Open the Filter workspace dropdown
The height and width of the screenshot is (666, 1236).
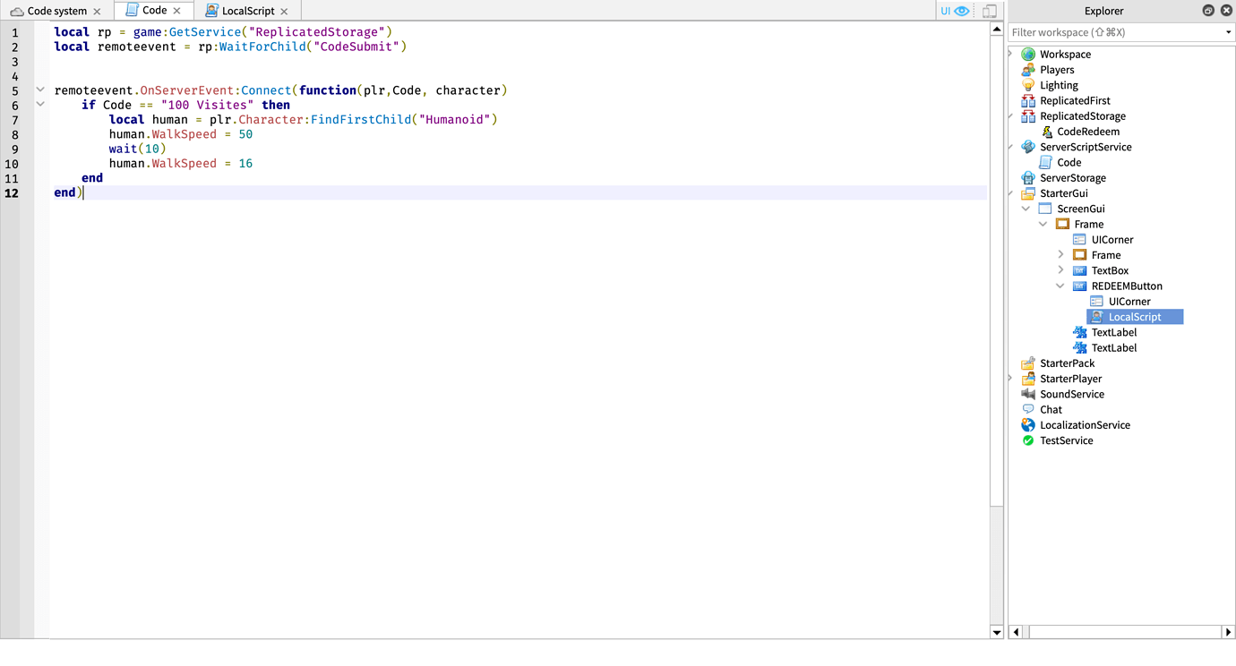tap(1229, 31)
